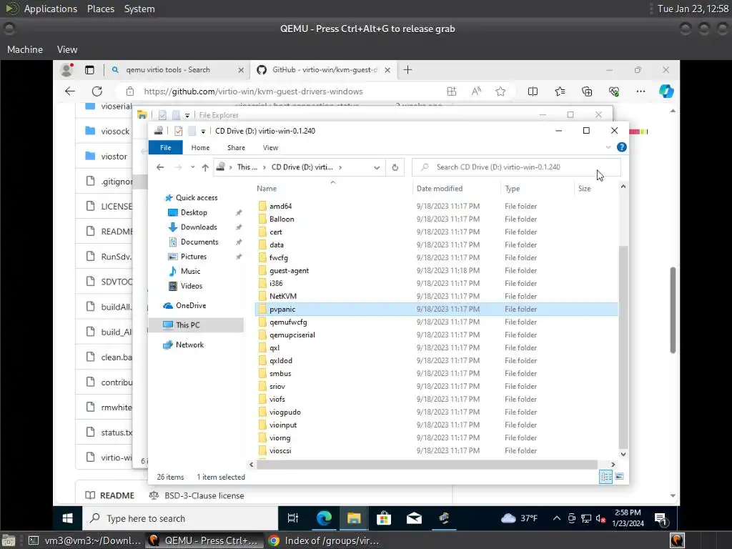This screenshot has width=732, height=549.
Task: Toggle Edge read aloud icon
Action: tap(476, 91)
